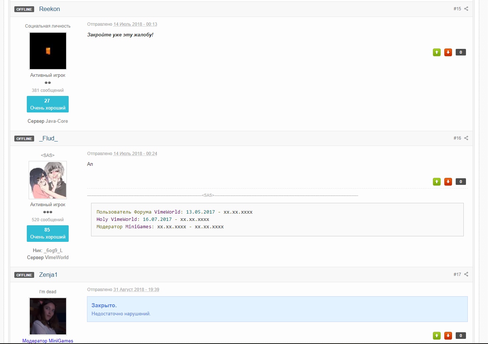Viewport: 488px width, 344px height.
Task: Click the 'Ап' message in post #16
Action: [90, 164]
